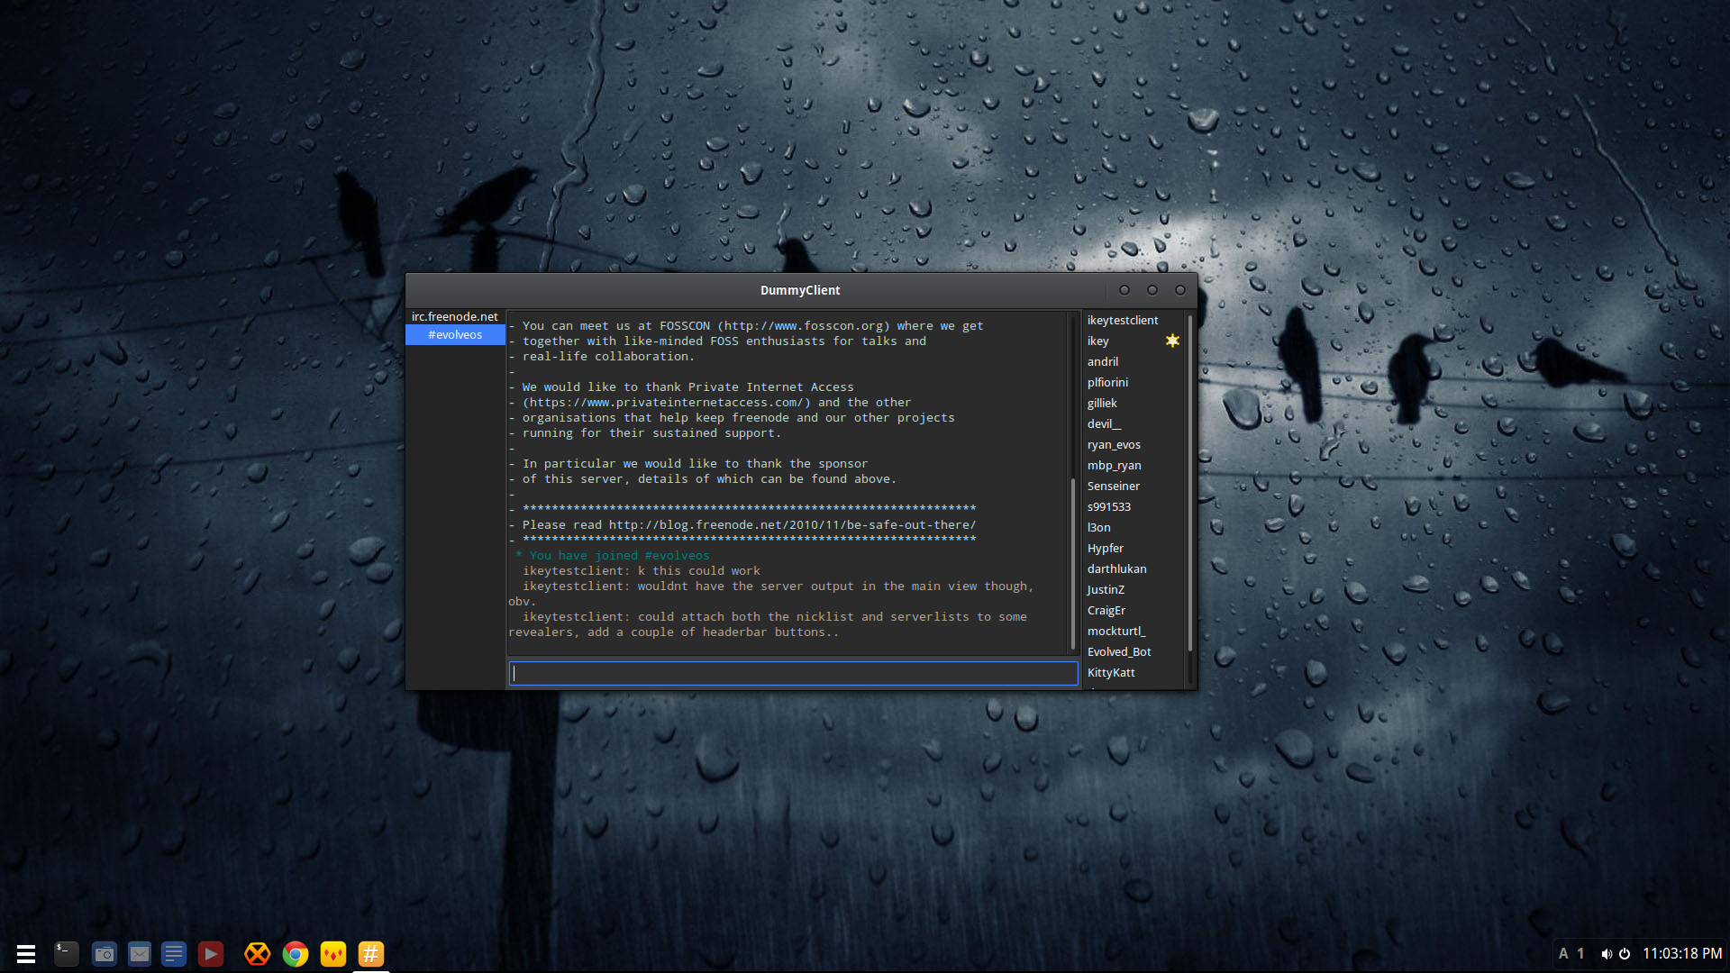
Task: Click the nick list vertical scrollbar
Action: [x=1190, y=482]
